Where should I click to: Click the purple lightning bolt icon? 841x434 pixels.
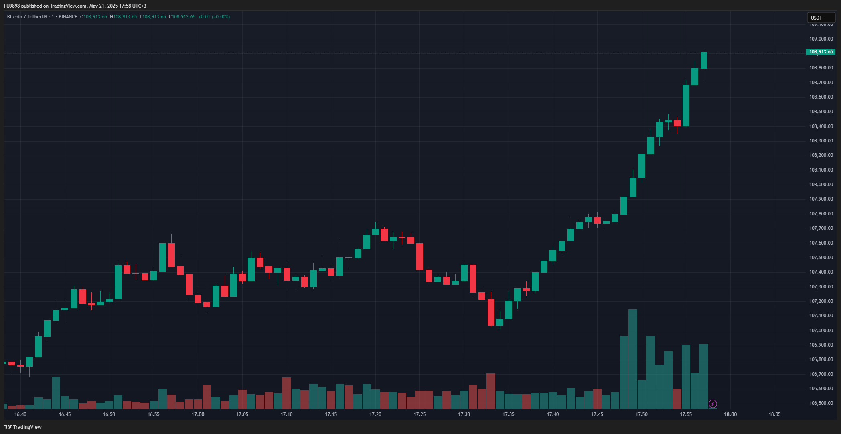pos(713,404)
